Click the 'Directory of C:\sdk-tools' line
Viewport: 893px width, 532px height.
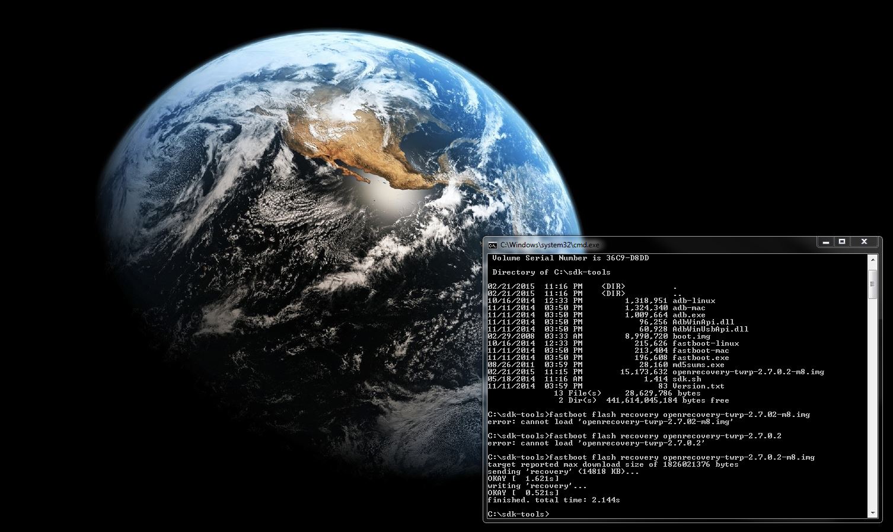pos(551,272)
